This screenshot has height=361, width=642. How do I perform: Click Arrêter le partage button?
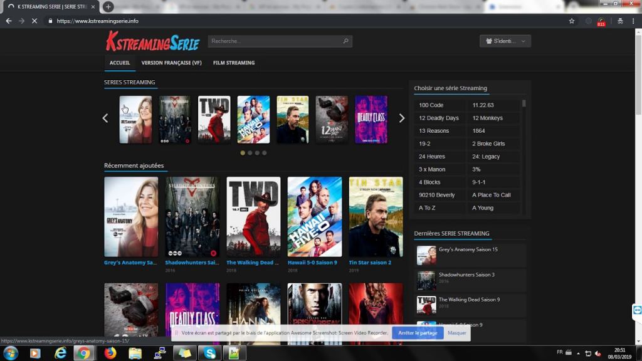(418, 333)
